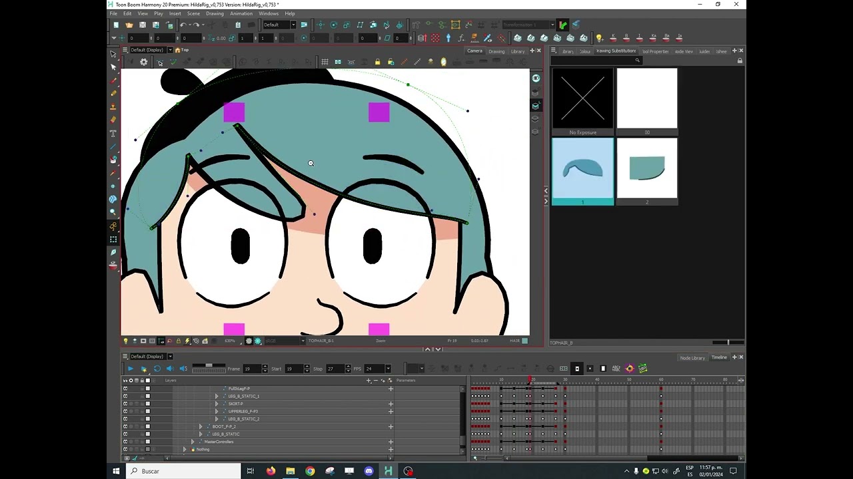Switch to the Tool Properties tab
The height and width of the screenshot is (479, 853).
pyautogui.click(x=655, y=51)
